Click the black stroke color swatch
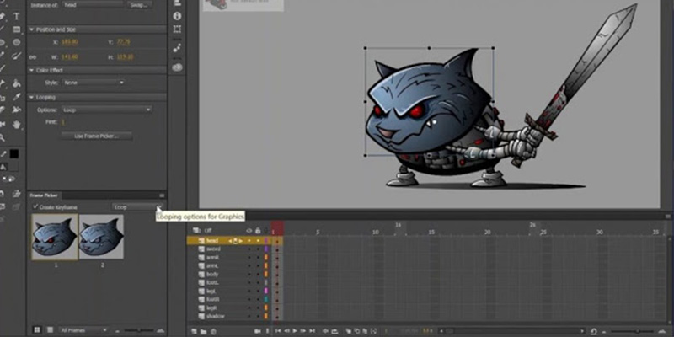This screenshot has height=337, width=674. pos(14,153)
